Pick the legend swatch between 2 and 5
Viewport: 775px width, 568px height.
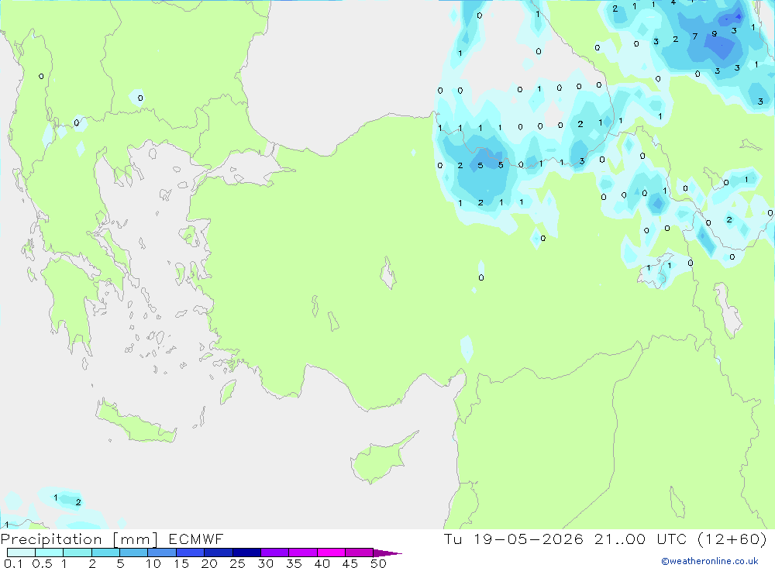[105, 553]
